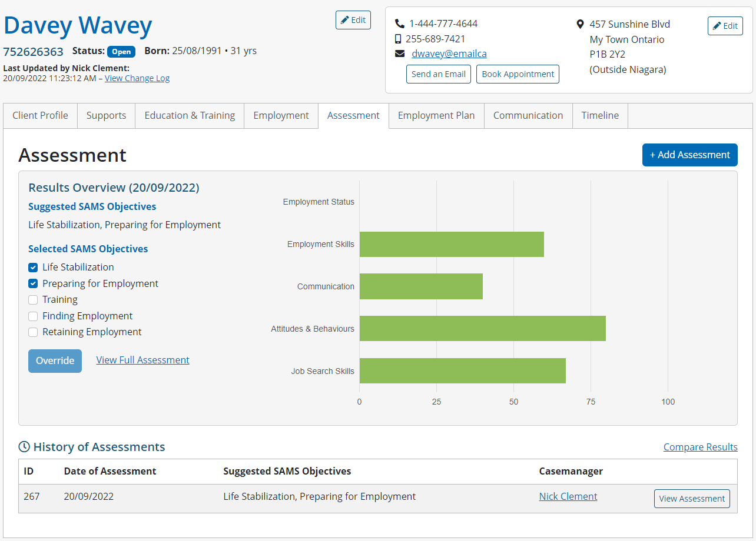The width and height of the screenshot is (756, 541).
Task: Click the map pin icon beside the address
Action: point(580,24)
